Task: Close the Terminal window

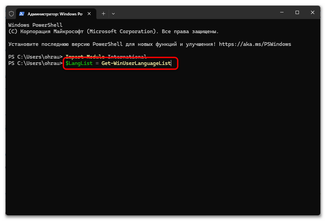Action: 313,12
